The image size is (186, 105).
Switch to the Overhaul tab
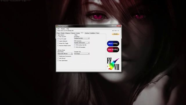pos(87,33)
